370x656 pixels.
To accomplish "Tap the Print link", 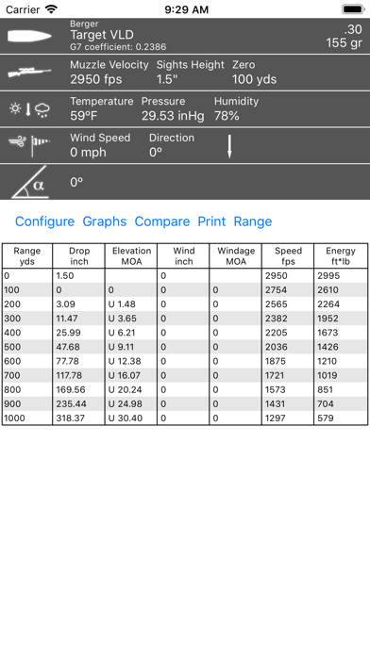I will tap(211, 221).
